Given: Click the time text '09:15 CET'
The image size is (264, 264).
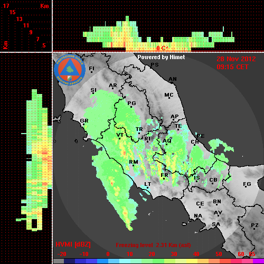Looking at the screenshot, I should [232, 67].
